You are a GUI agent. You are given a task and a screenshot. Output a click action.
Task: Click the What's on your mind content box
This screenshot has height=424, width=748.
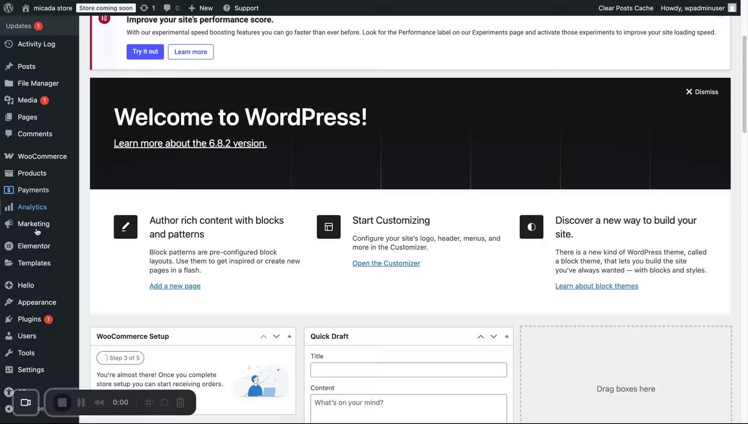tap(408, 409)
